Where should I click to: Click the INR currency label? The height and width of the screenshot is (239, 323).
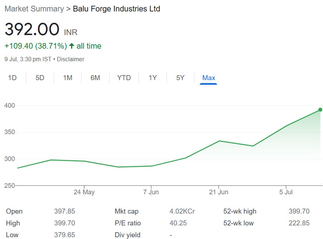[71, 32]
